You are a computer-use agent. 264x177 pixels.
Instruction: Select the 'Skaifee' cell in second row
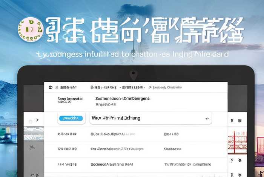pos(172,149)
